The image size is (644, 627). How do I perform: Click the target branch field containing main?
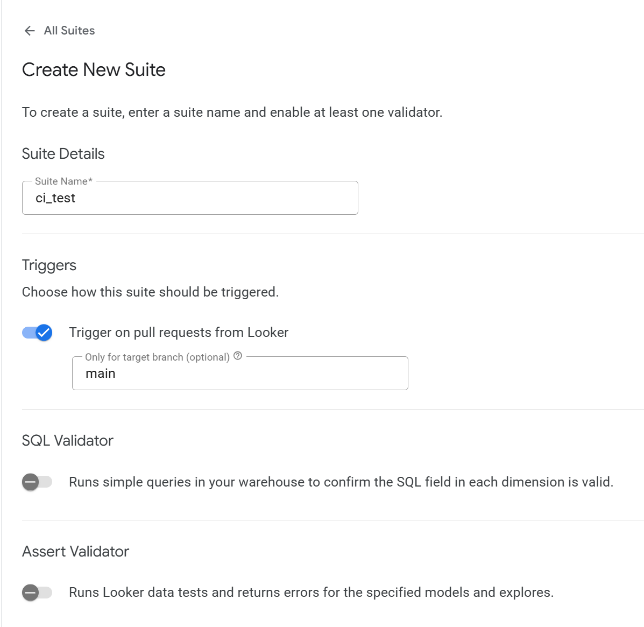pyautogui.click(x=240, y=374)
